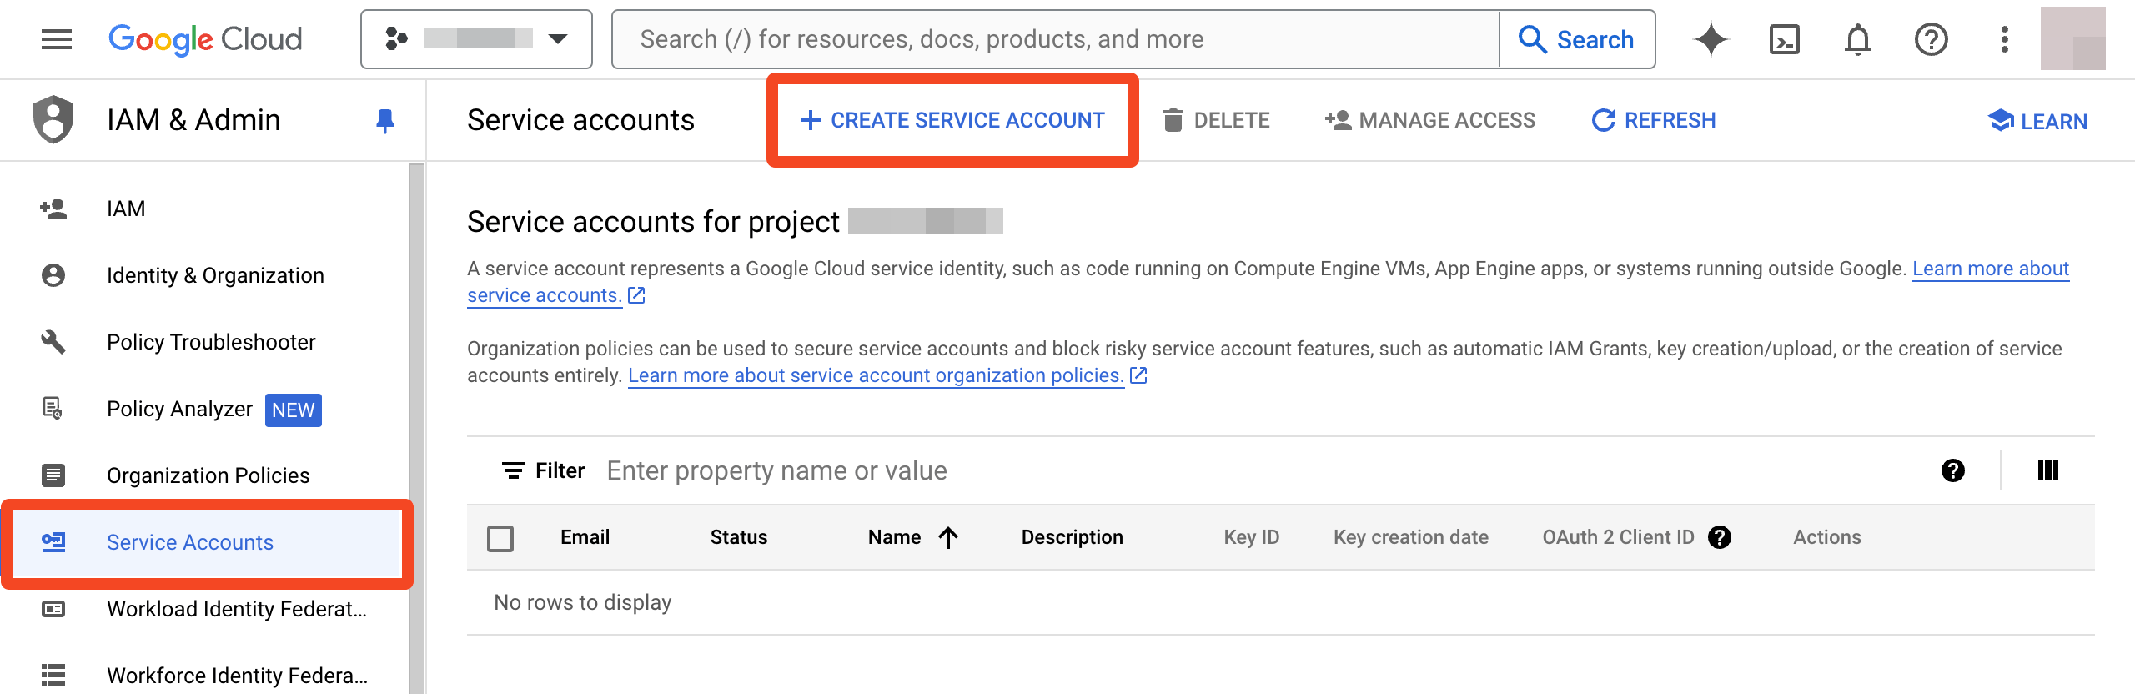Click the Key creation date header
This screenshot has width=2135, height=694.
coord(1410,537)
